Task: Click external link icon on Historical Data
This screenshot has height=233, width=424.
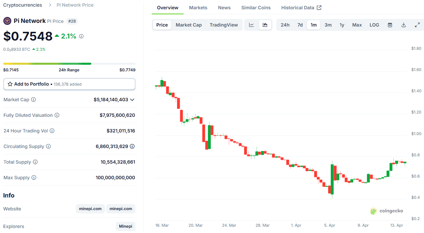Action: [319, 8]
